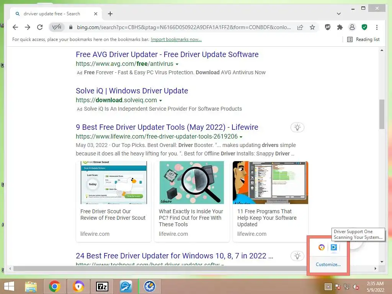This screenshot has height=294, width=392.
Task: Open Free AVG Driver Updater result
Action: pyautogui.click(x=167, y=54)
